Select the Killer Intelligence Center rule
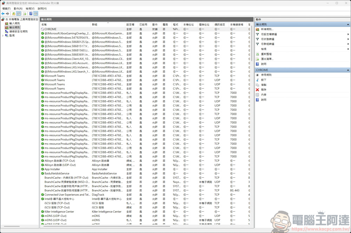This screenshot has width=351, height=233. 145,212
